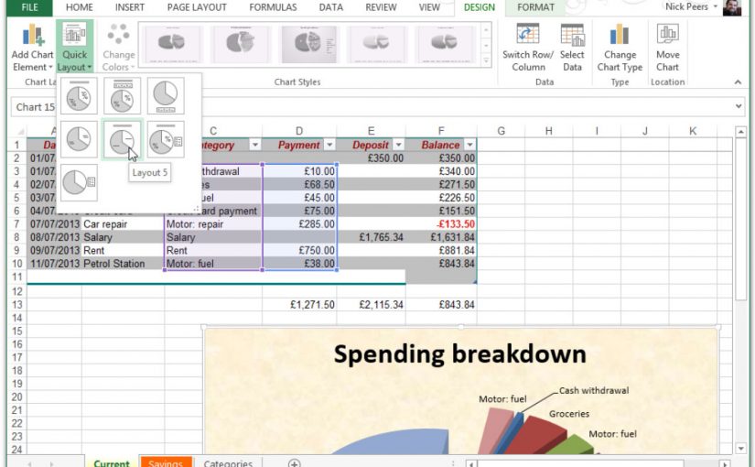Select the fifth chart style thumbnail
The image size is (755, 467).
tap(445, 45)
